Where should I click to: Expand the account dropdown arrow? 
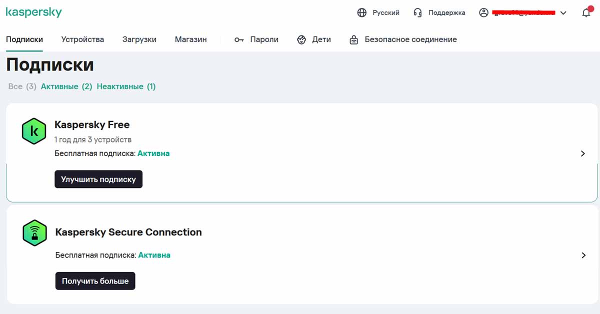tap(563, 13)
